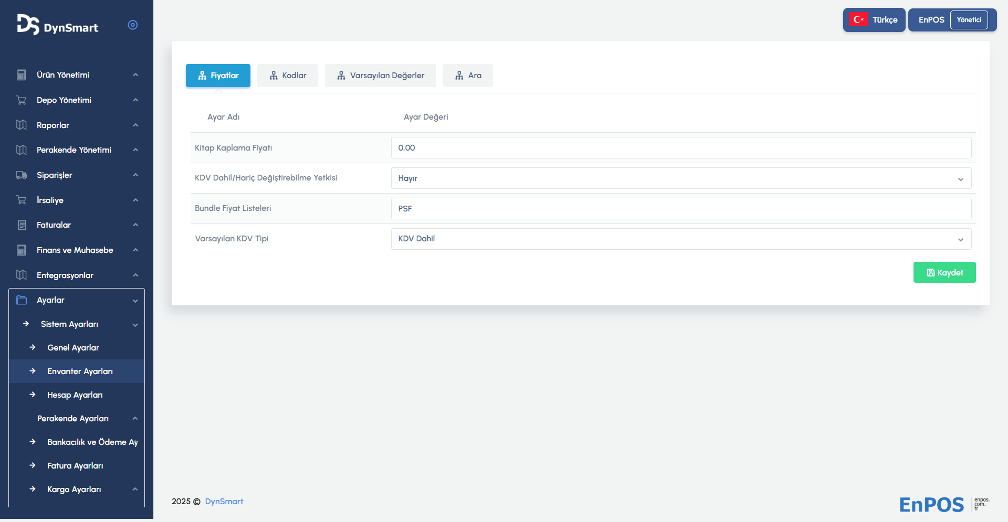Click the Turkish flag icon
1008x522 pixels.
click(x=858, y=20)
